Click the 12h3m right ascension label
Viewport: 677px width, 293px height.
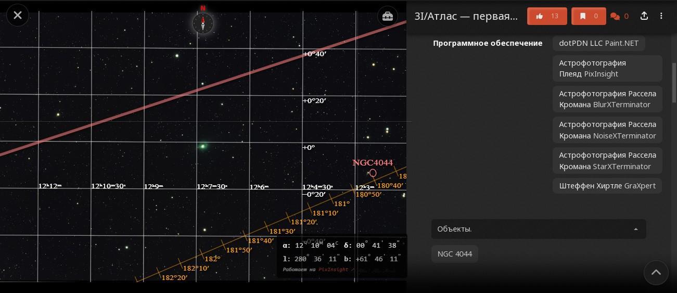pyautogui.click(x=365, y=187)
